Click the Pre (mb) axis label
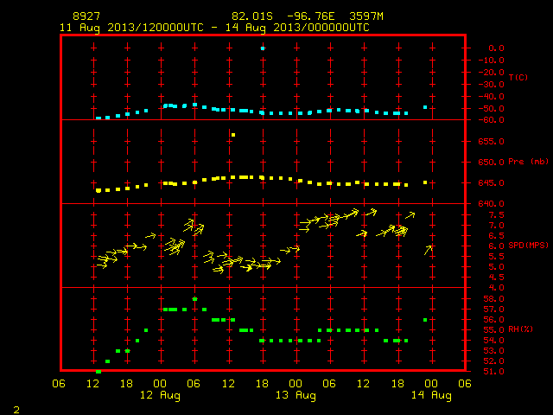 (x=528, y=162)
